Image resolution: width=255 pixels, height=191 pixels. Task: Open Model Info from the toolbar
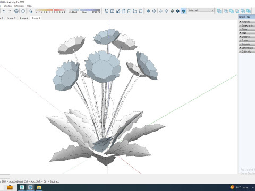tap(23, 11)
